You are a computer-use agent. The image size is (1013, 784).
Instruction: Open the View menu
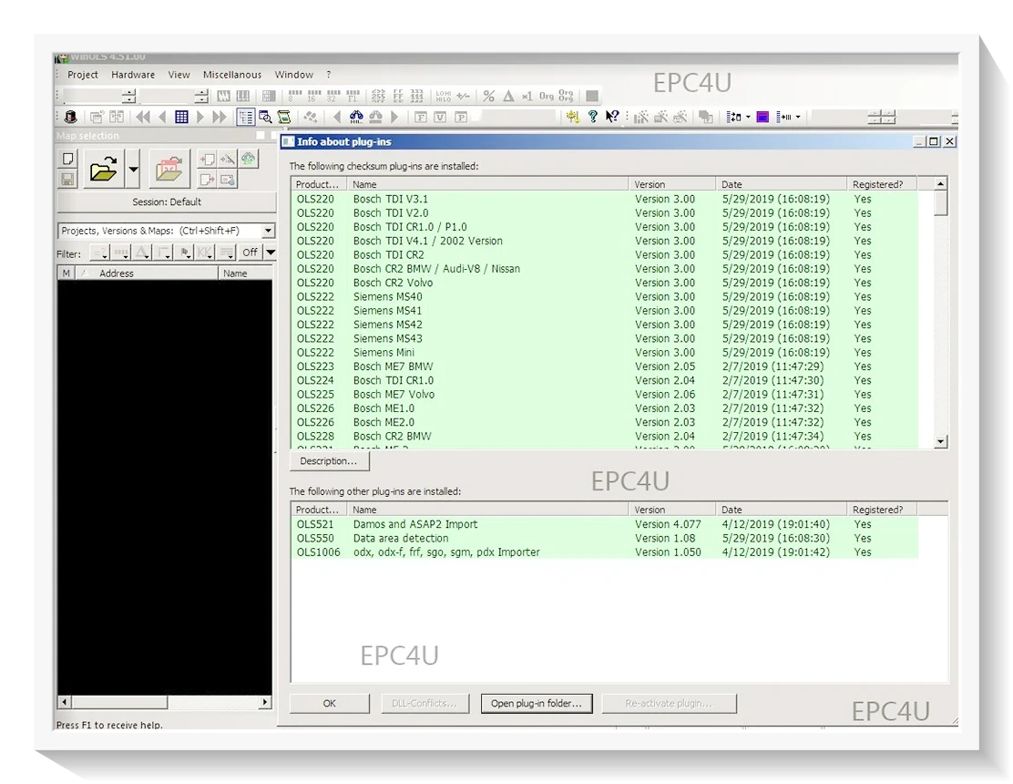[179, 75]
